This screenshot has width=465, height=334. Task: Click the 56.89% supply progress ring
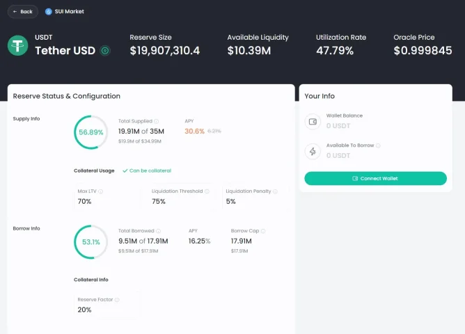pyautogui.click(x=90, y=132)
